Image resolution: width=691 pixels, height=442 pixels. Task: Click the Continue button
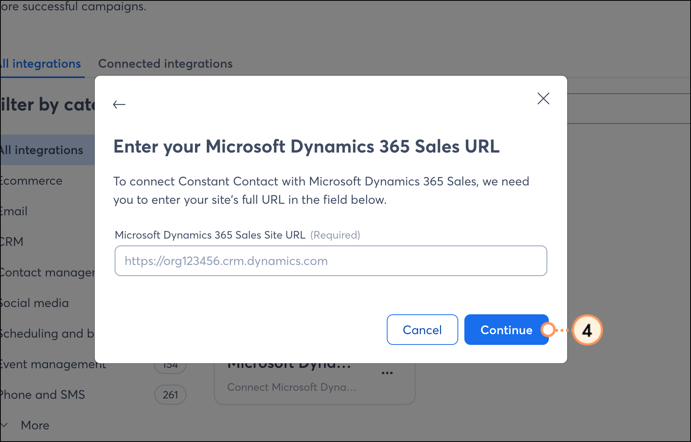click(x=506, y=330)
